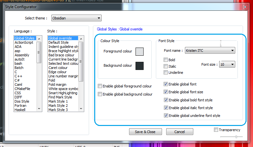Click the Save & Close button
Image resolution: width=253 pixels, height=147 pixels.
[x=145, y=131]
